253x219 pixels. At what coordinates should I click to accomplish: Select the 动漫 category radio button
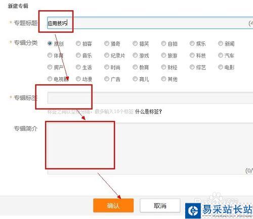(x=78, y=79)
